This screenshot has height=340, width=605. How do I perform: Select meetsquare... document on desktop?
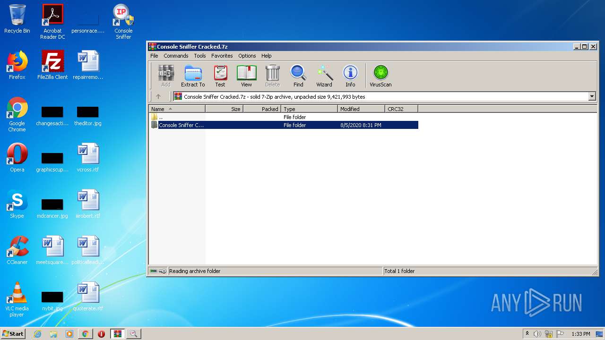(x=52, y=250)
